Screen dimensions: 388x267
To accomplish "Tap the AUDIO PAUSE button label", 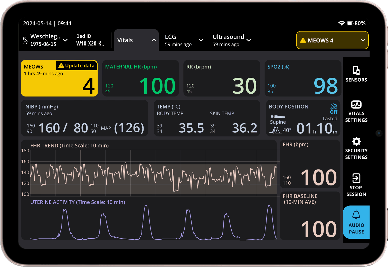I will (356, 229).
